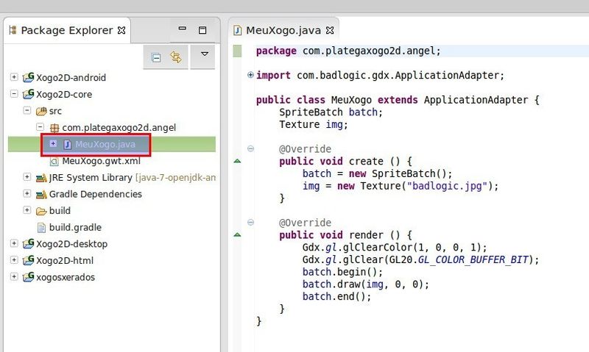
Task: Click the "badlogic.jpg" string literal
Action: 447,186
